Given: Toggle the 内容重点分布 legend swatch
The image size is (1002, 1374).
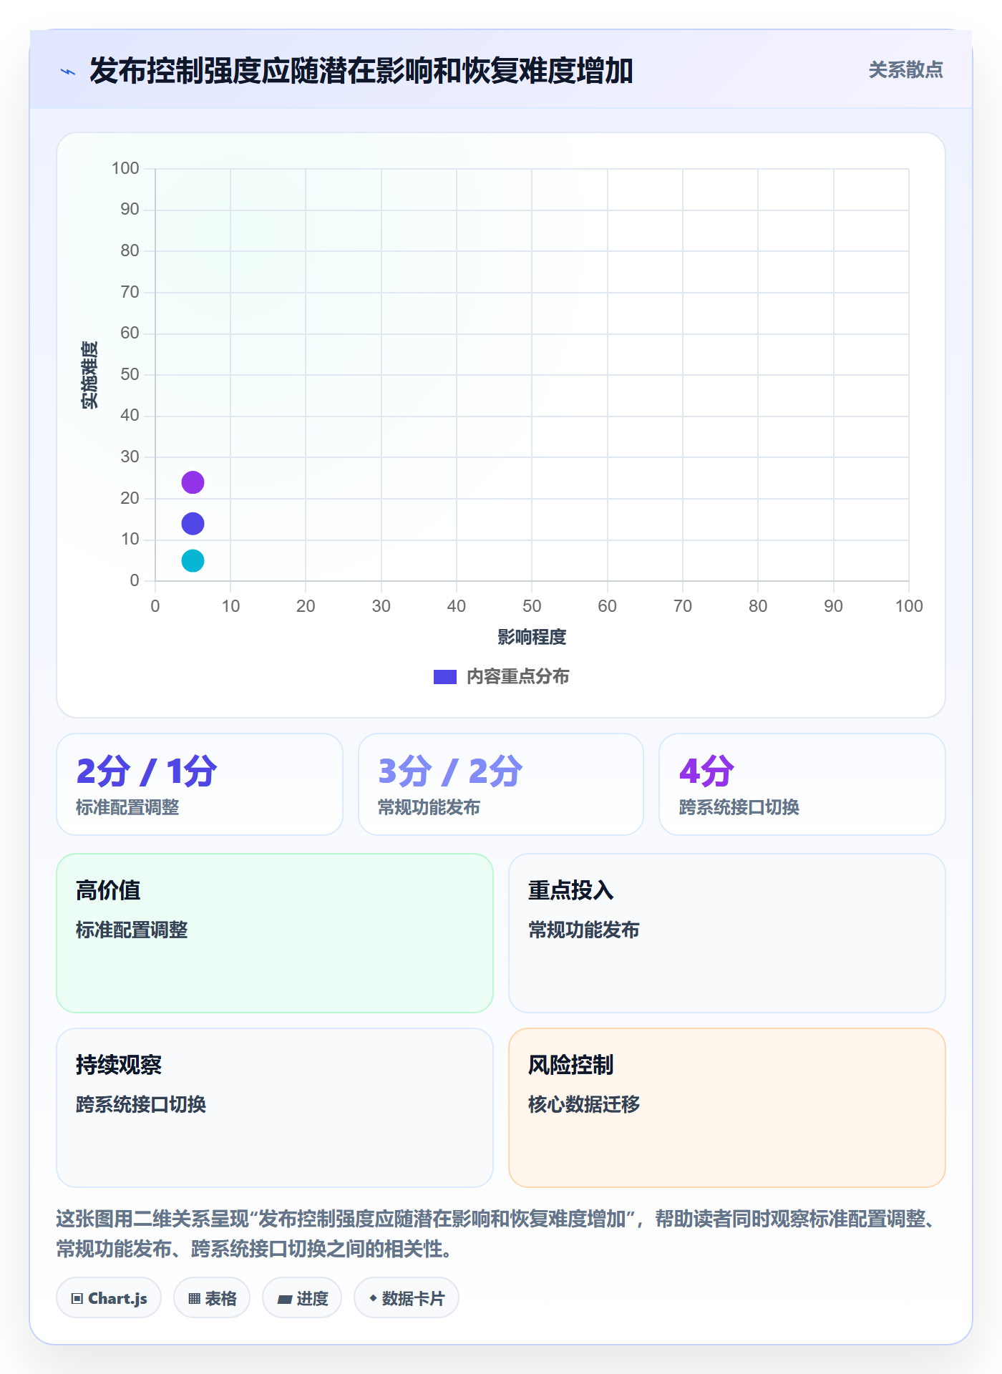Looking at the screenshot, I should tap(444, 677).
